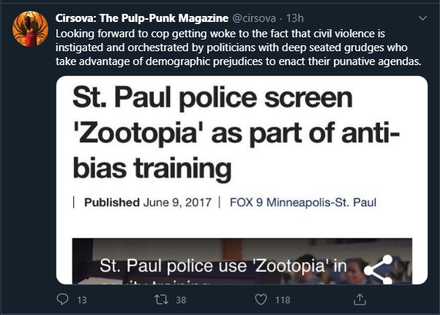Image resolution: width=440 pixels, height=315 pixels.
Task: View the 13 replies count
Action: 82,300
